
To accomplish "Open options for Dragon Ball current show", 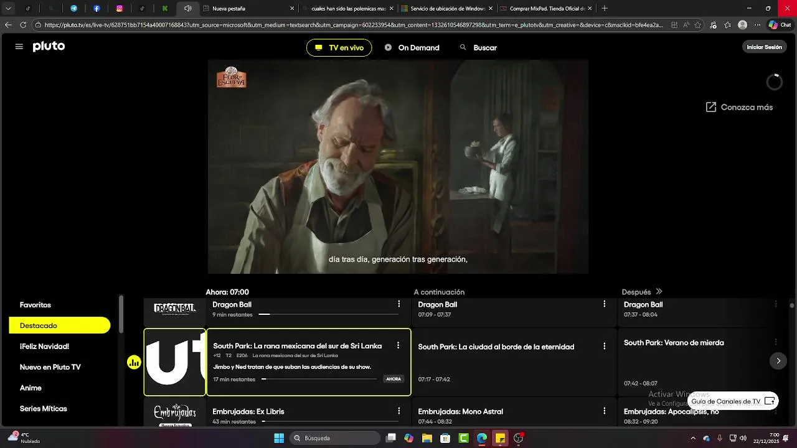I will (399, 304).
